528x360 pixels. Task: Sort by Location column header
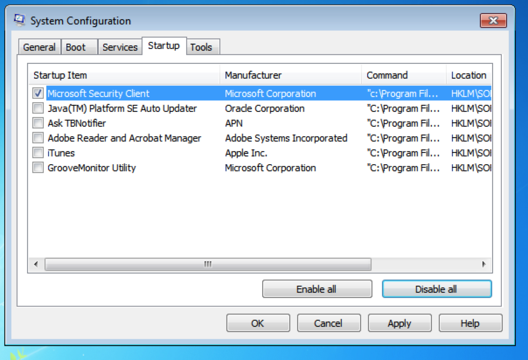pyautogui.click(x=469, y=75)
